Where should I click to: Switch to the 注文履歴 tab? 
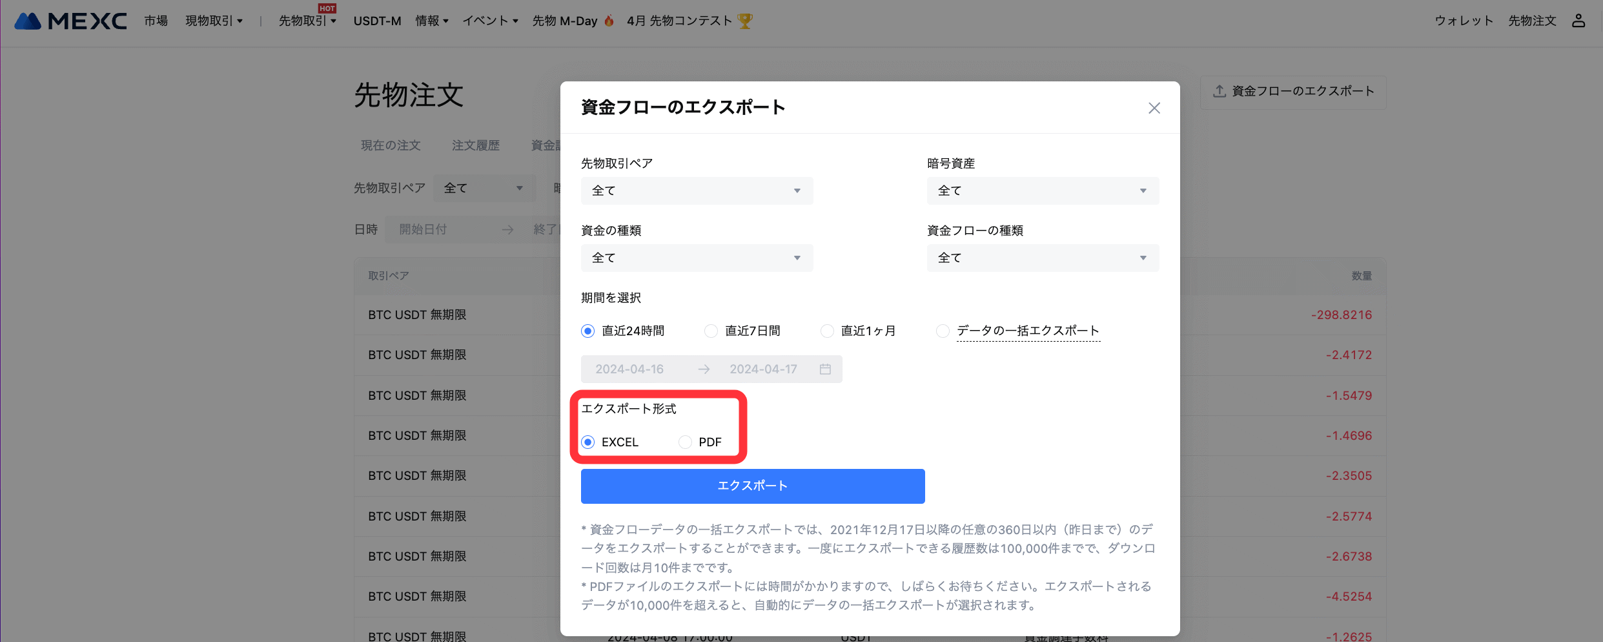[475, 145]
